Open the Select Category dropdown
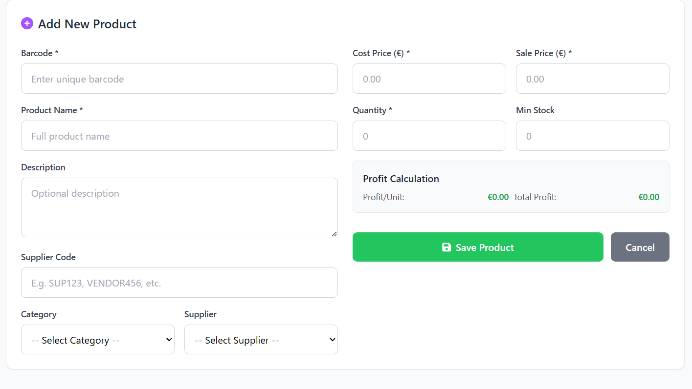The image size is (692, 389). pyautogui.click(x=98, y=340)
